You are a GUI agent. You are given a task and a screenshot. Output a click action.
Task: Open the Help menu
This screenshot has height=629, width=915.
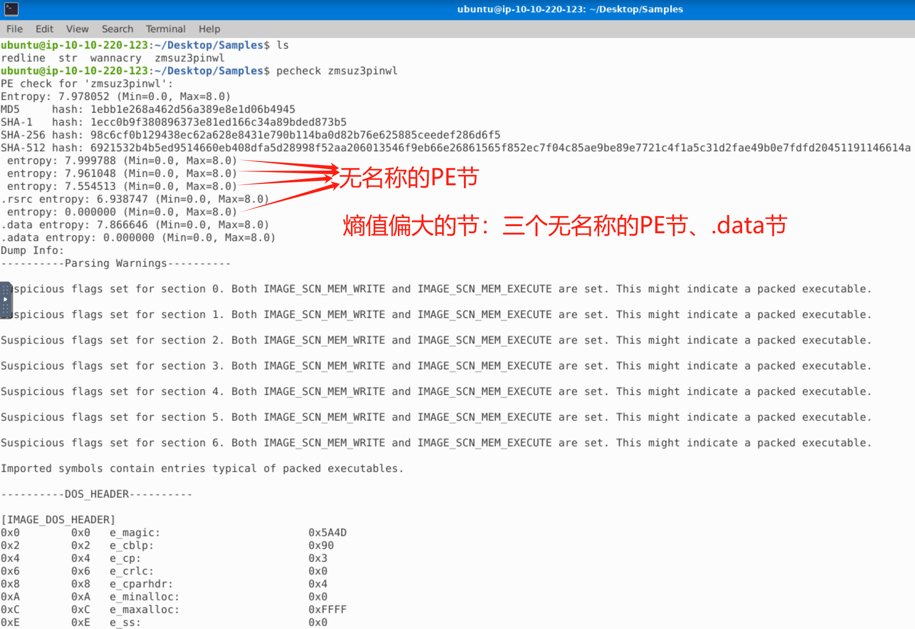click(209, 29)
